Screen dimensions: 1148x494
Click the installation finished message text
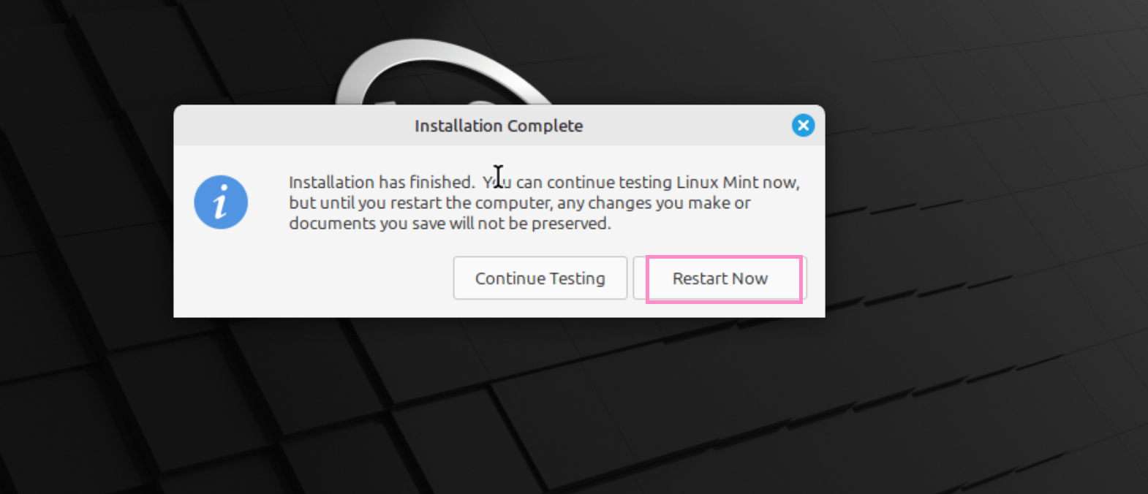coord(544,202)
